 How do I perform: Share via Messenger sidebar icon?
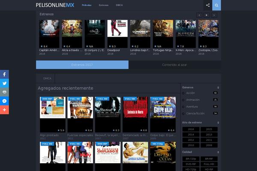coord(4,101)
